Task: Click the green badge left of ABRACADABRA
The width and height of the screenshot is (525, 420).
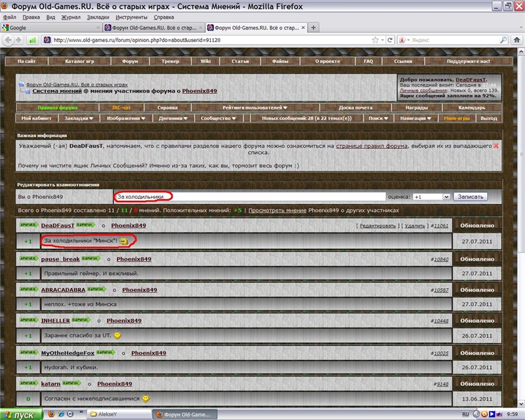Action: click(x=29, y=289)
